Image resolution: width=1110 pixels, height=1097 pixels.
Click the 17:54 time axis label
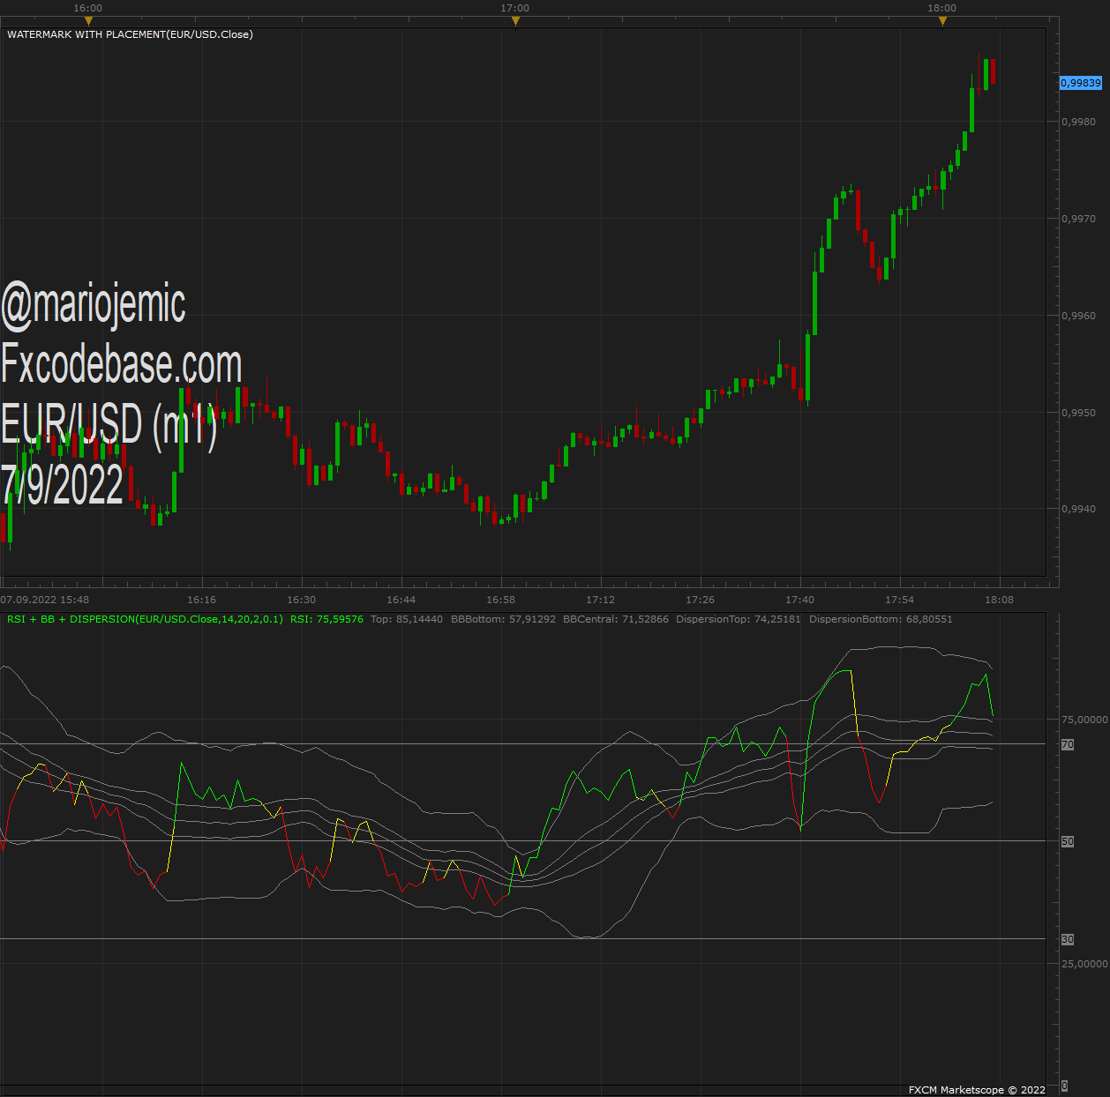pos(900,600)
